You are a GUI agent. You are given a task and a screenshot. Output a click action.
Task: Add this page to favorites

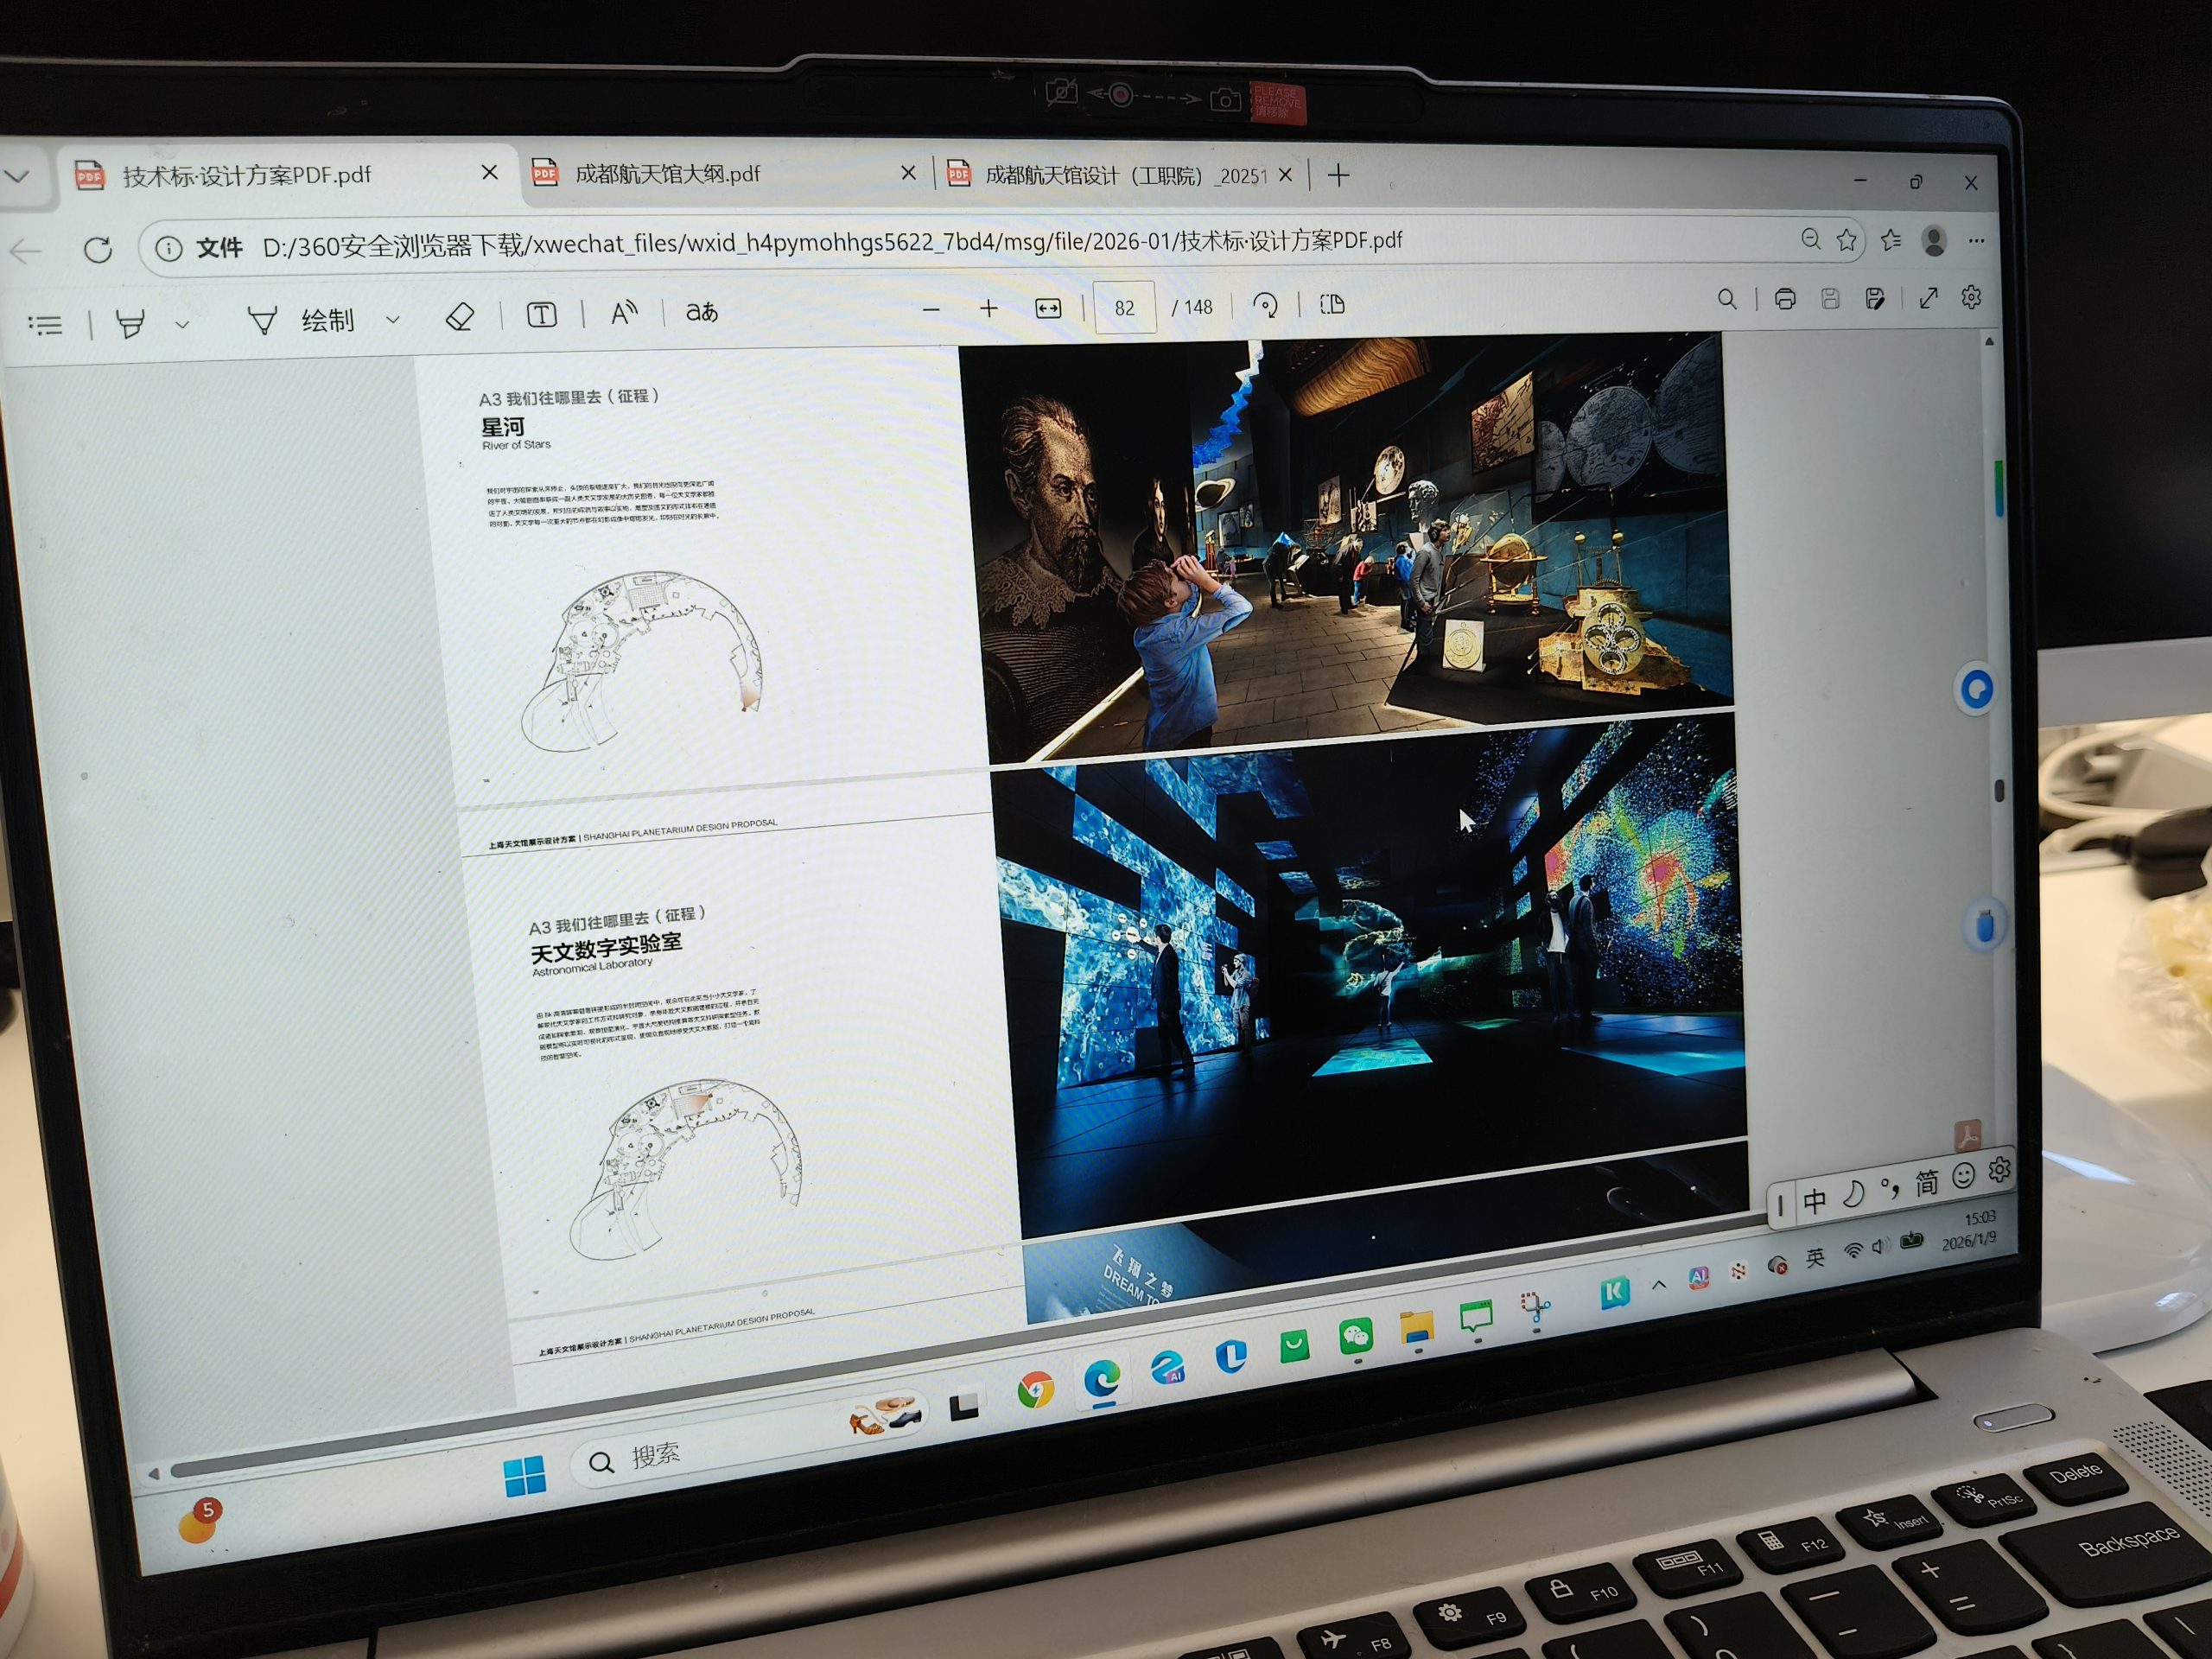pos(1847,240)
